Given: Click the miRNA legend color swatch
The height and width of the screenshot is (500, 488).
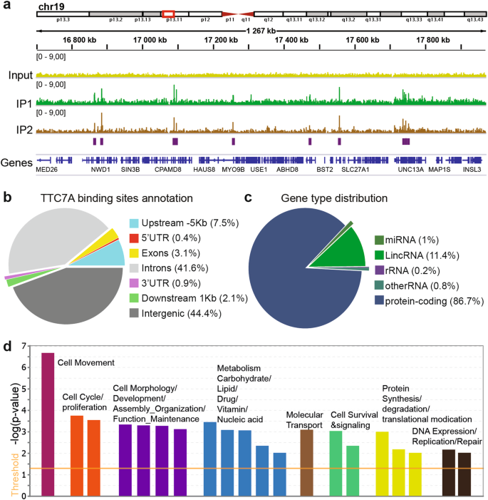Looking at the screenshot, I should [x=380, y=240].
